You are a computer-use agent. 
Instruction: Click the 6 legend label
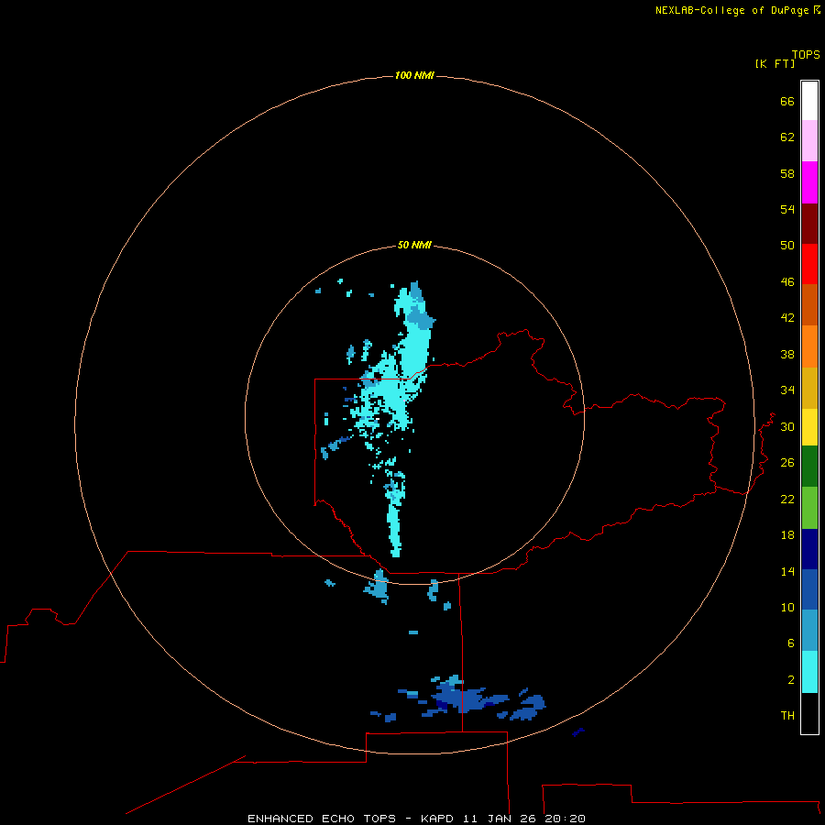click(791, 643)
